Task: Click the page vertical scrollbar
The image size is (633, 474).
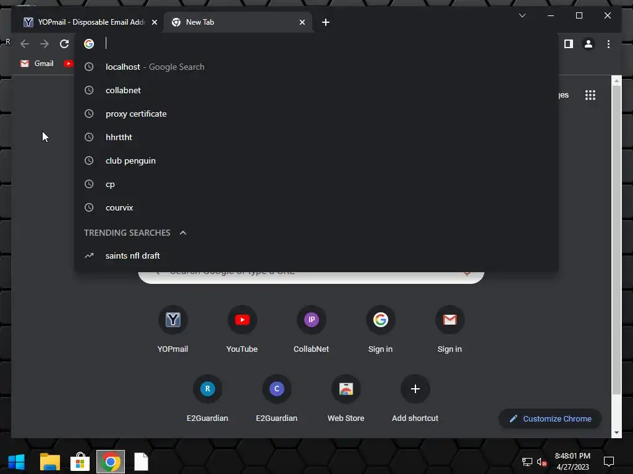Action: (616, 240)
